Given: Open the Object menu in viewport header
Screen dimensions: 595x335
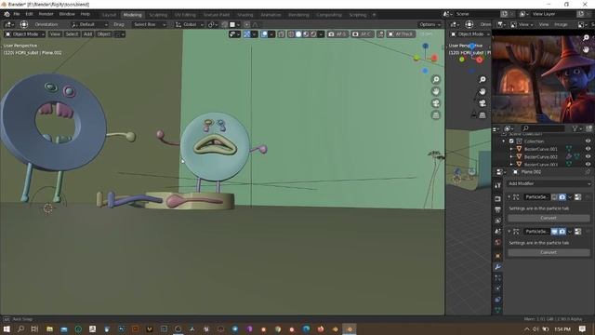Looking at the screenshot, I should point(103,34).
